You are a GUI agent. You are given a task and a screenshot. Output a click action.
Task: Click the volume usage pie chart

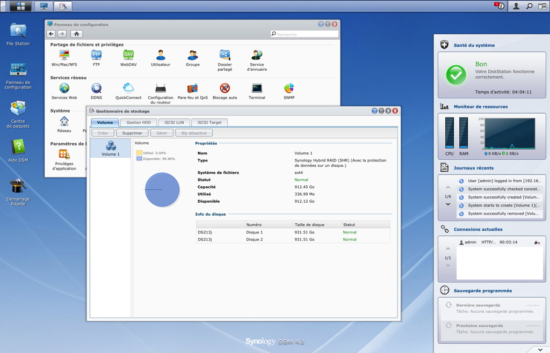coord(162,189)
